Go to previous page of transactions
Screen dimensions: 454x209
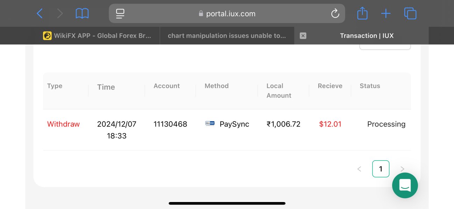point(359,169)
